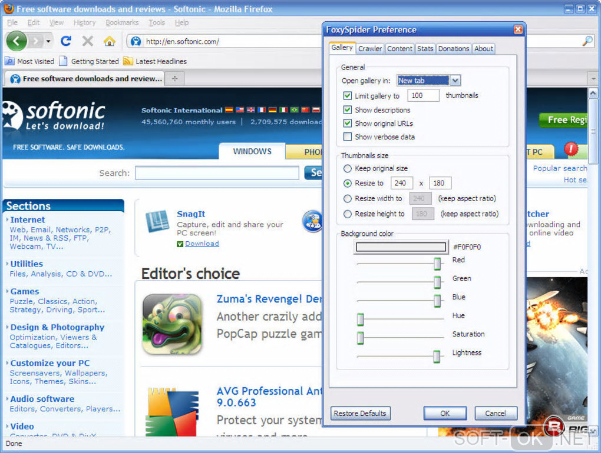Switch to the Stats tab
Screen dimensions: 601x453
425,49
